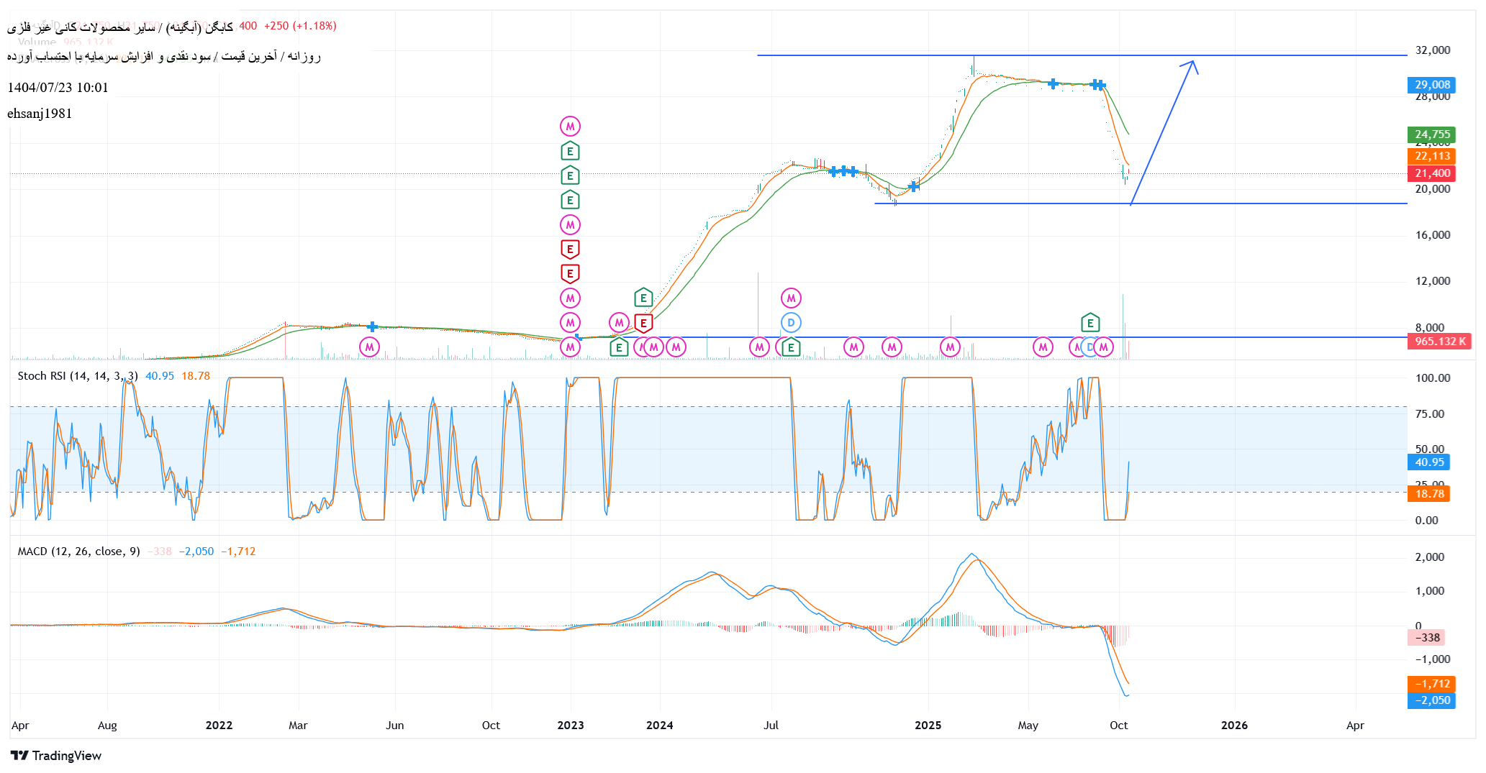Click the topmost pink M marker above 2023
The height and width of the screenshot is (773, 1486).
[570, 127]
